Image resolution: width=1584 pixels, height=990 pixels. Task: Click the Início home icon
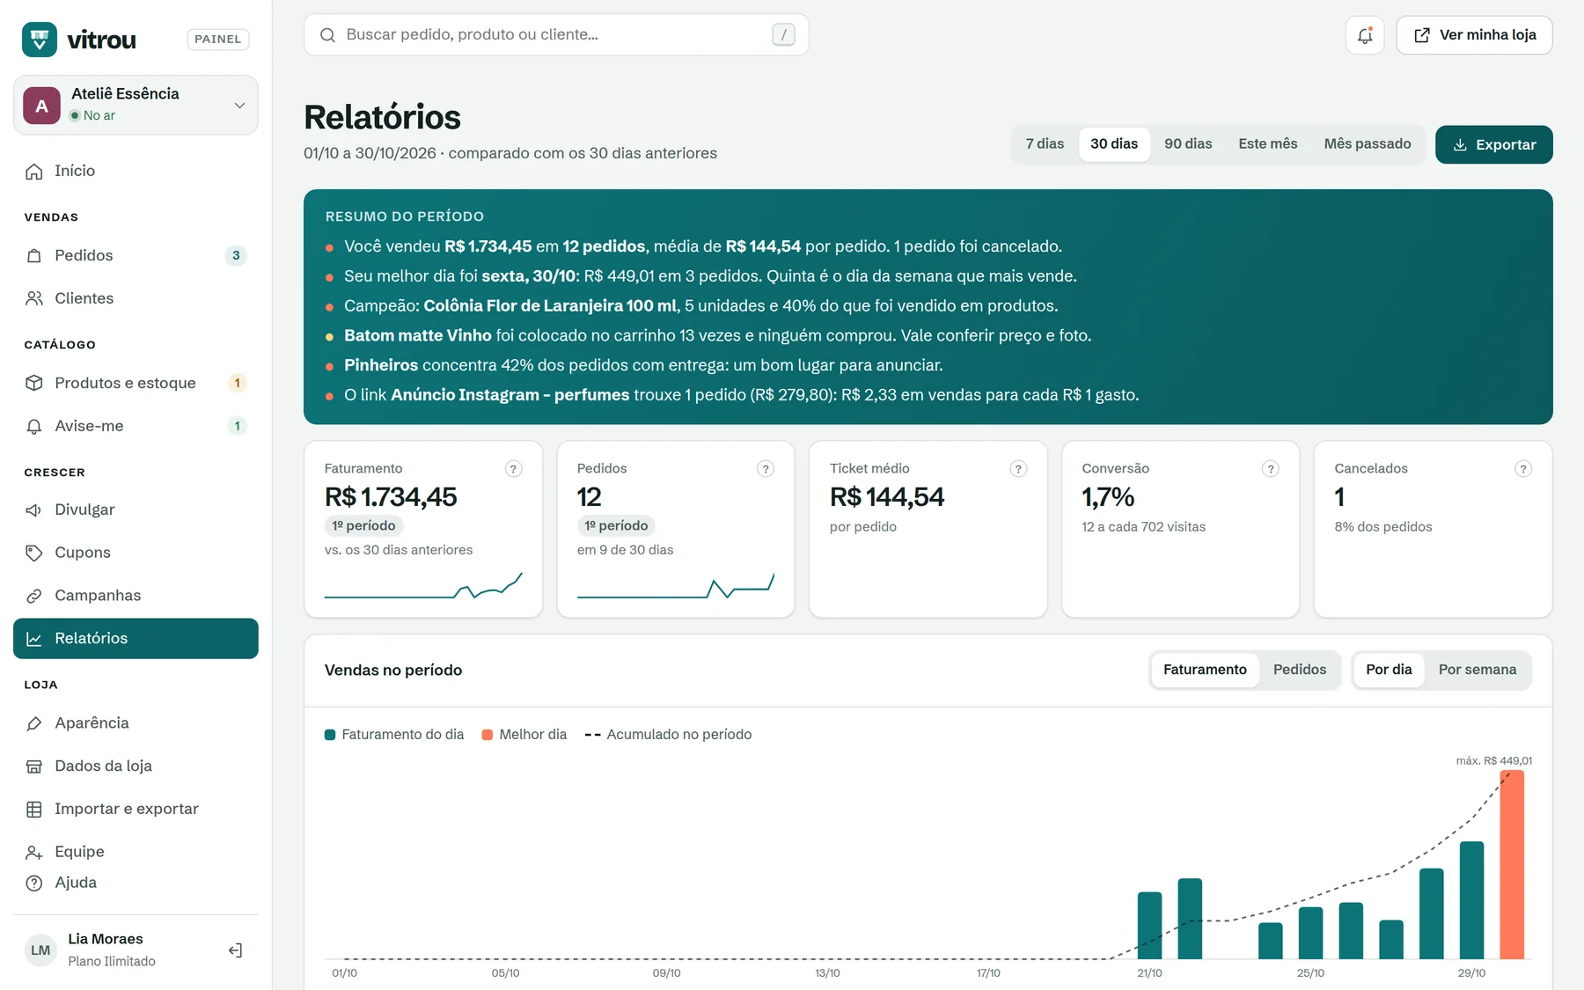point(34,171)
